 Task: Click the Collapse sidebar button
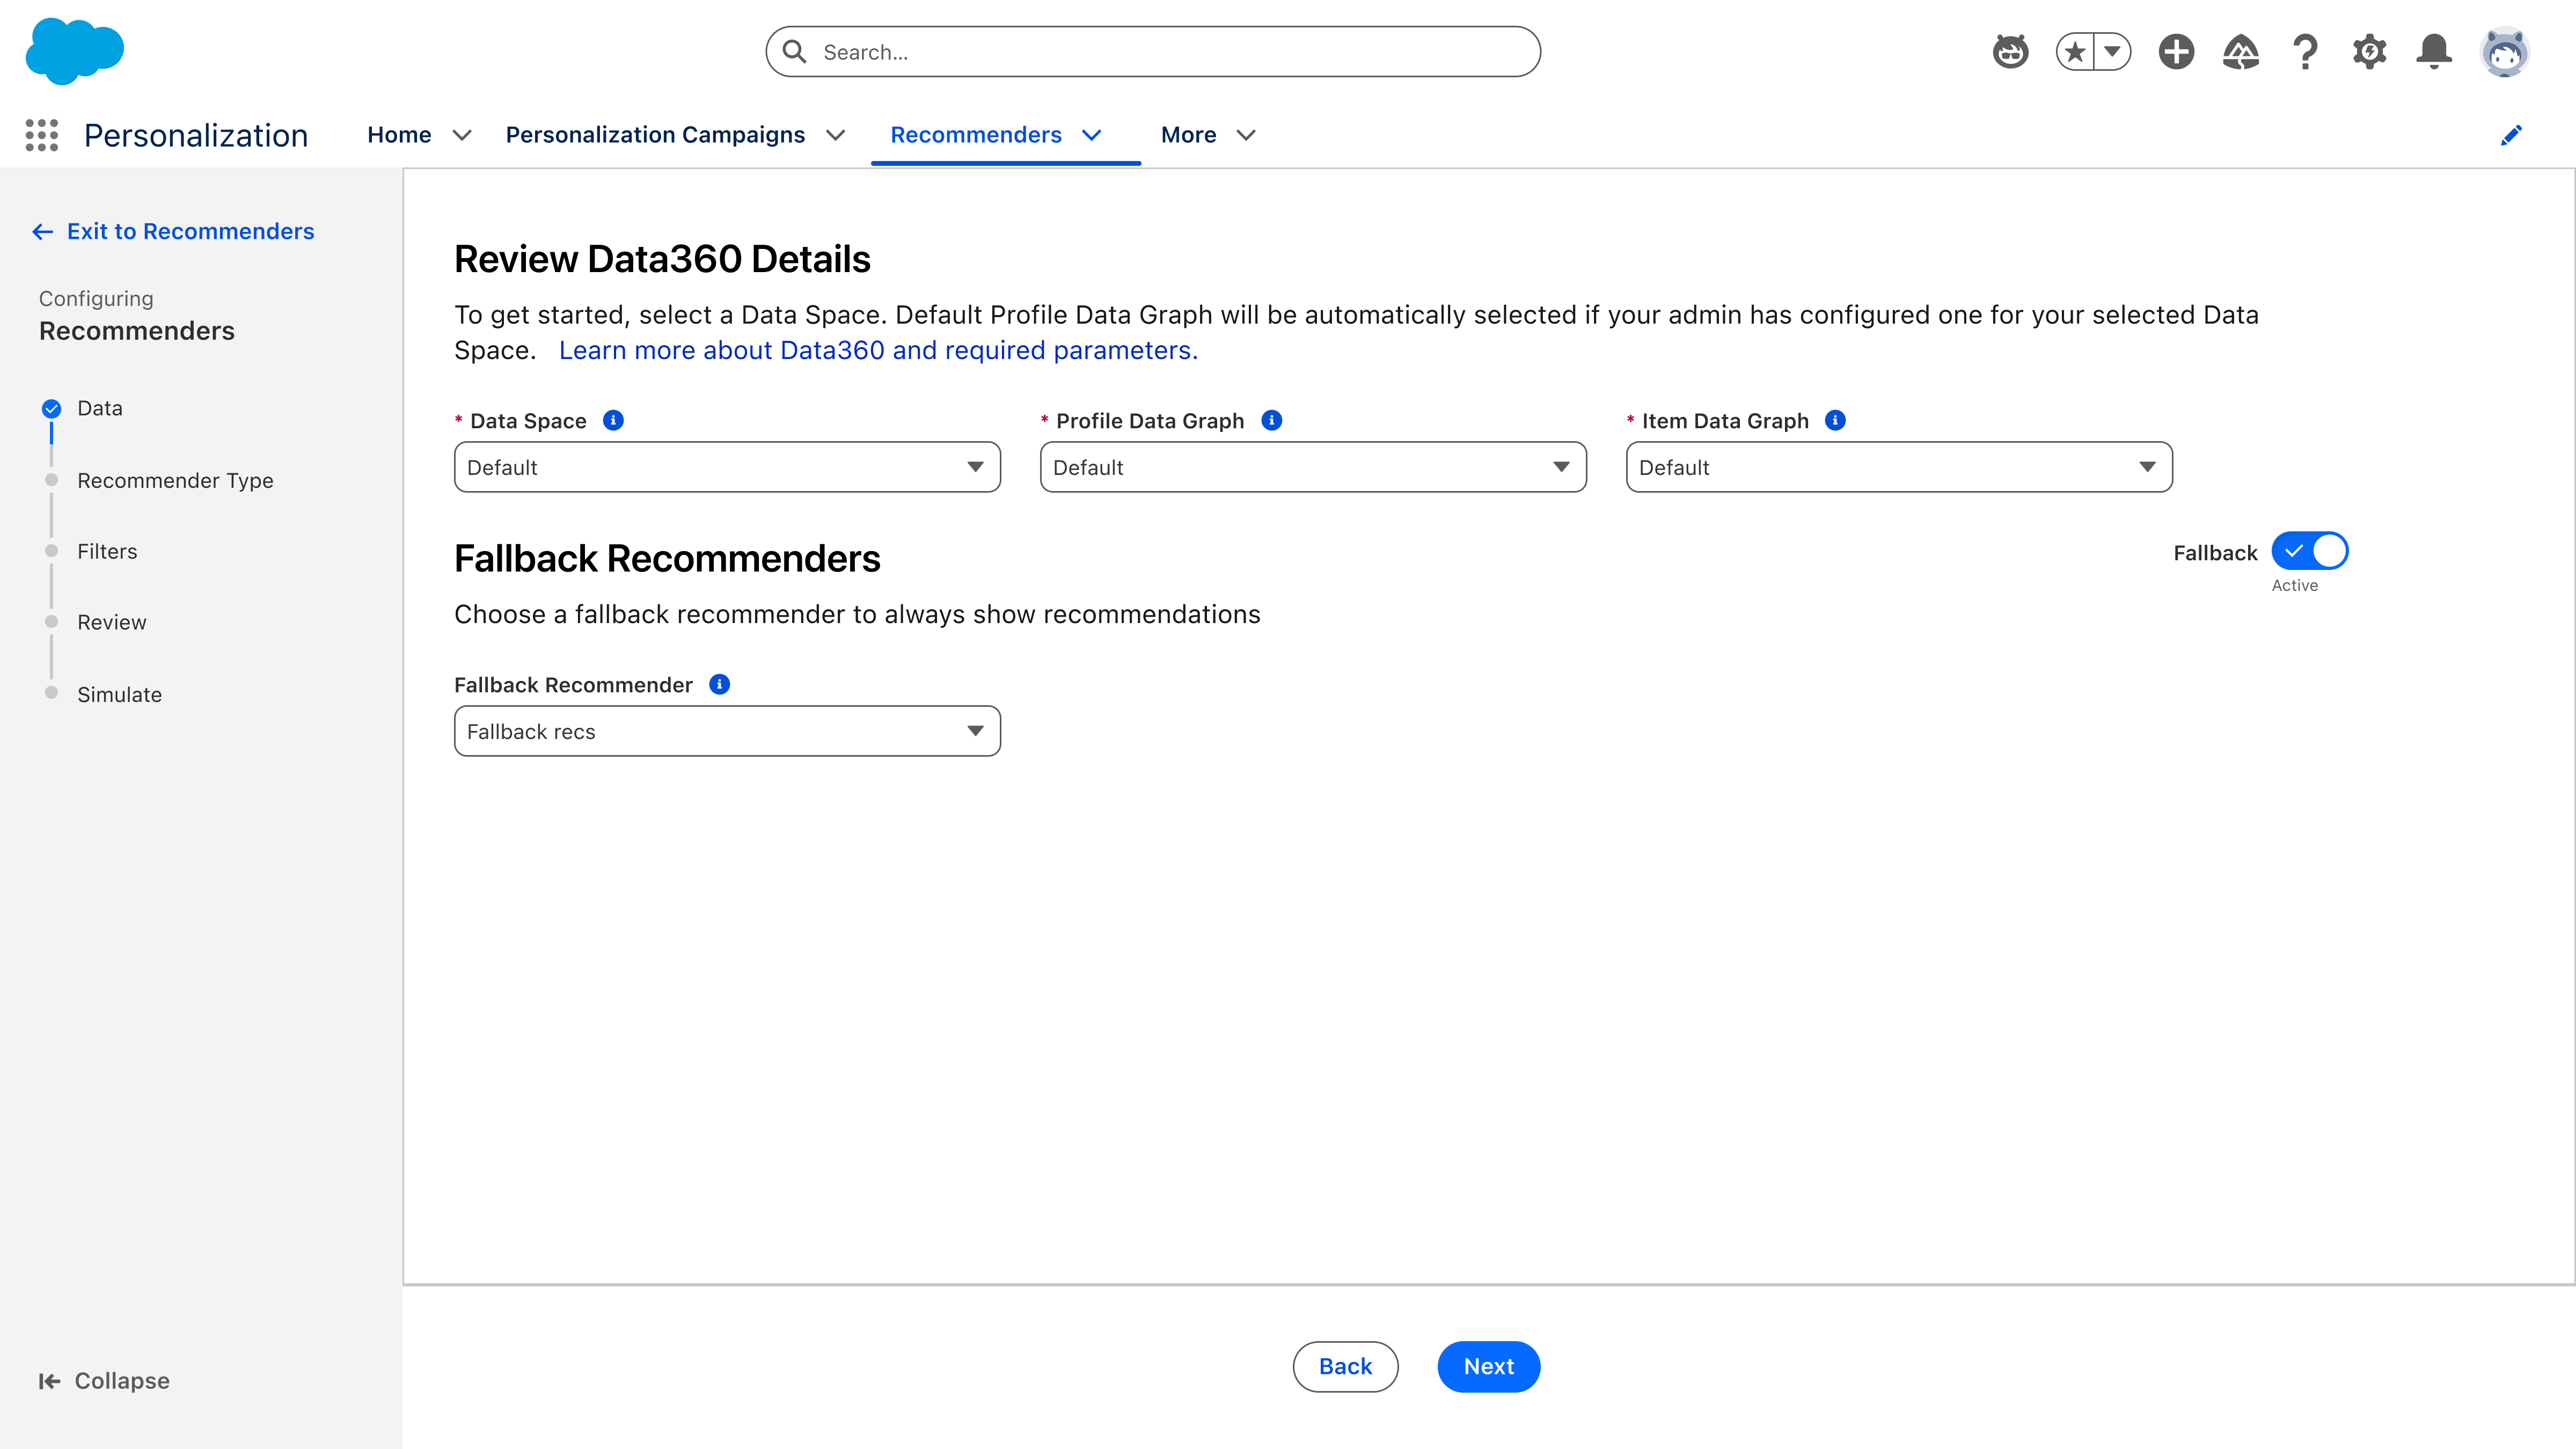coord(104,1381)
